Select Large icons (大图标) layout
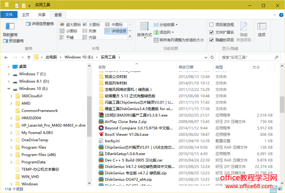 pos(92,24)
